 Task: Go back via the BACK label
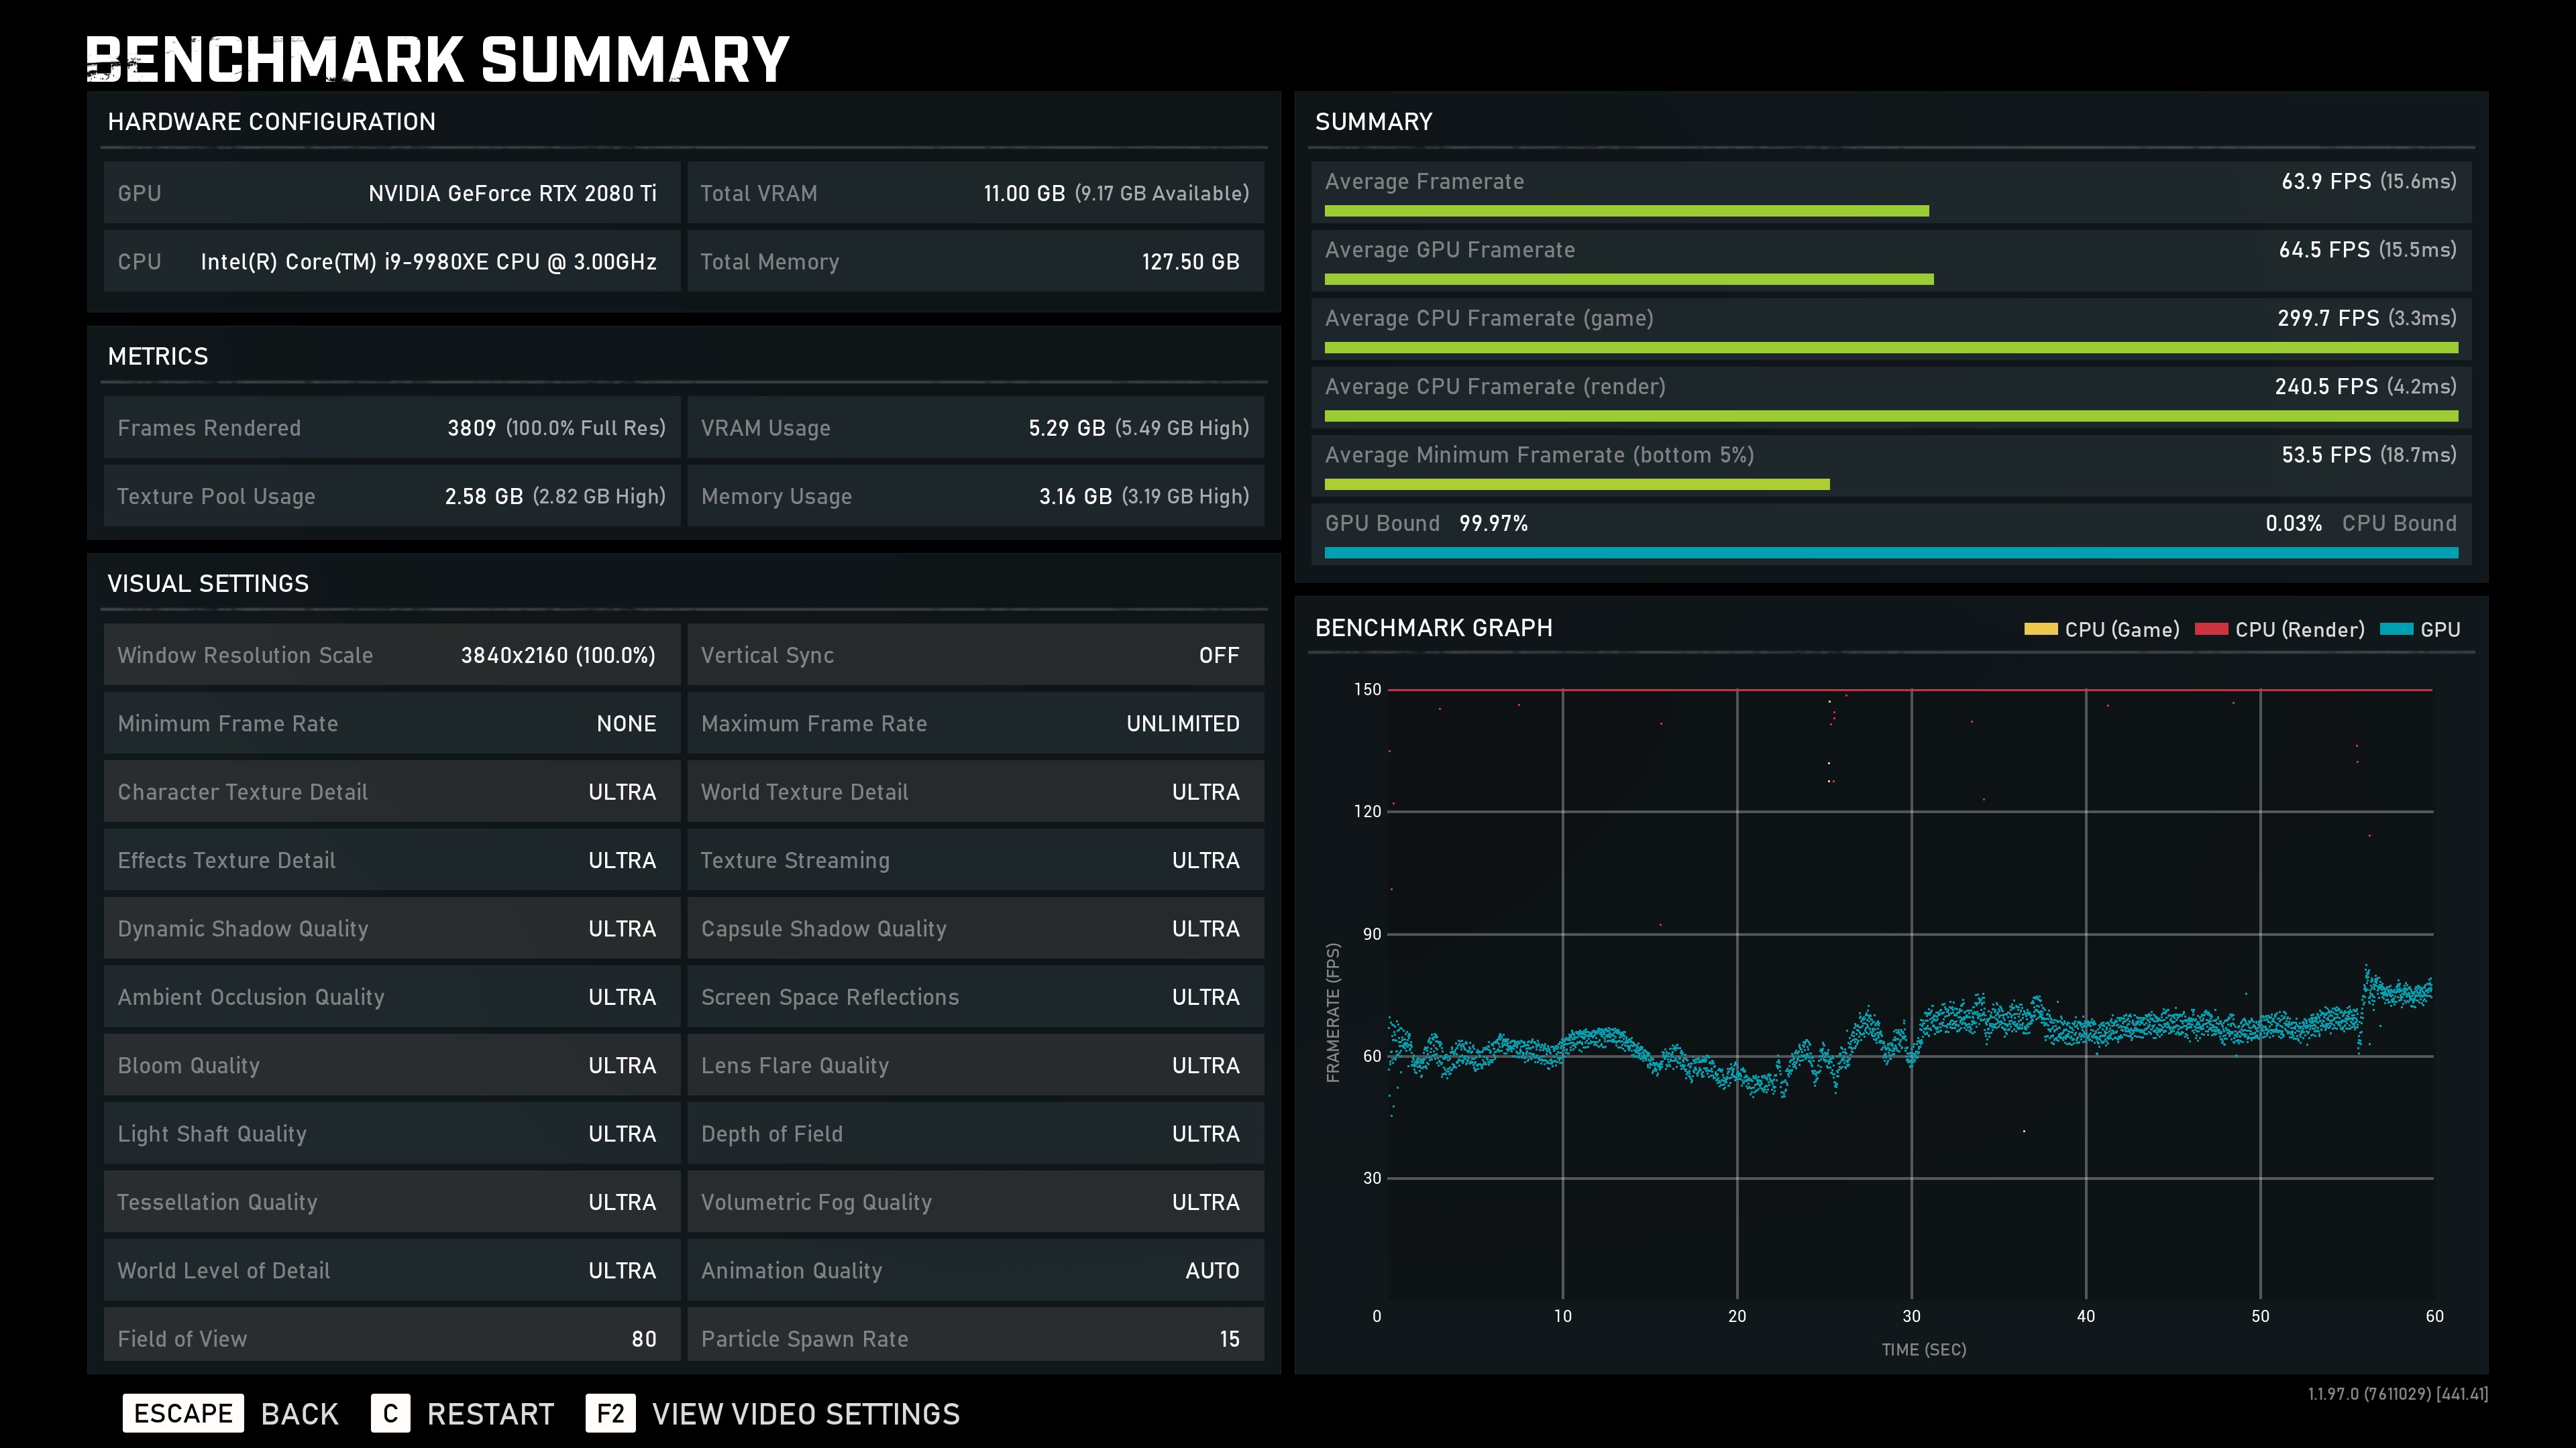pyautogui.click(x=299, y=1414)
